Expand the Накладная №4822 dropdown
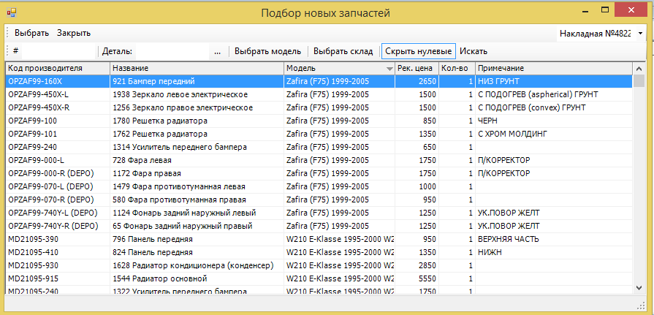 (640, 34)
